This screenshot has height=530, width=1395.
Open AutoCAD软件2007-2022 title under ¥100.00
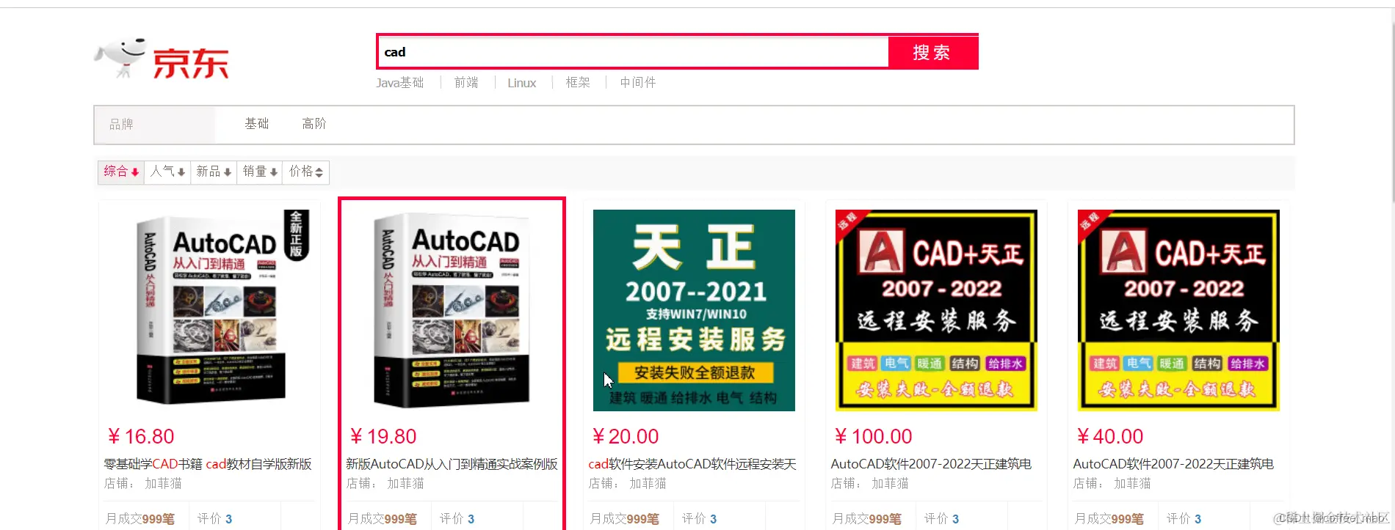(x=931, y=464)
